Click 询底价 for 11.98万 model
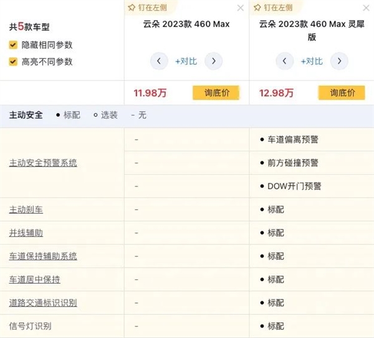This screenshot has height=338, width=374. (x=216, y=93)
